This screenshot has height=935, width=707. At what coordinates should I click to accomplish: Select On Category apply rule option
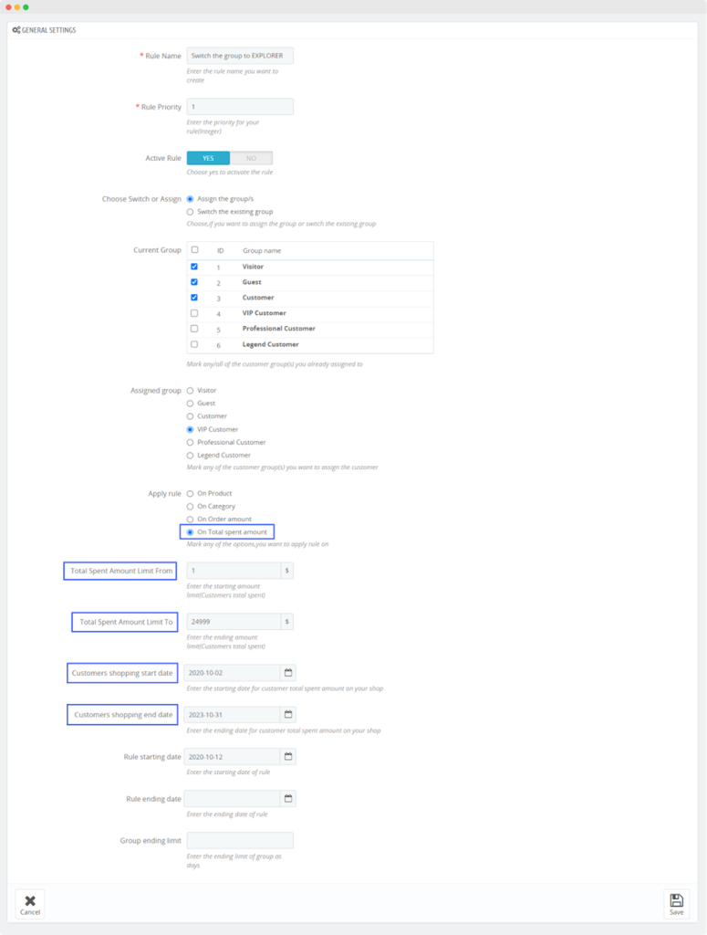190,506
